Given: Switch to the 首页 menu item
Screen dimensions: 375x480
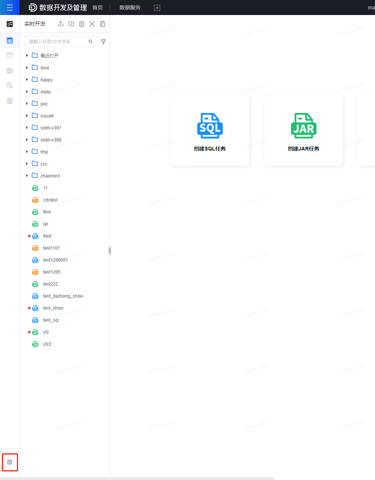Looking at the screenshot, I should tap(97, 8).
